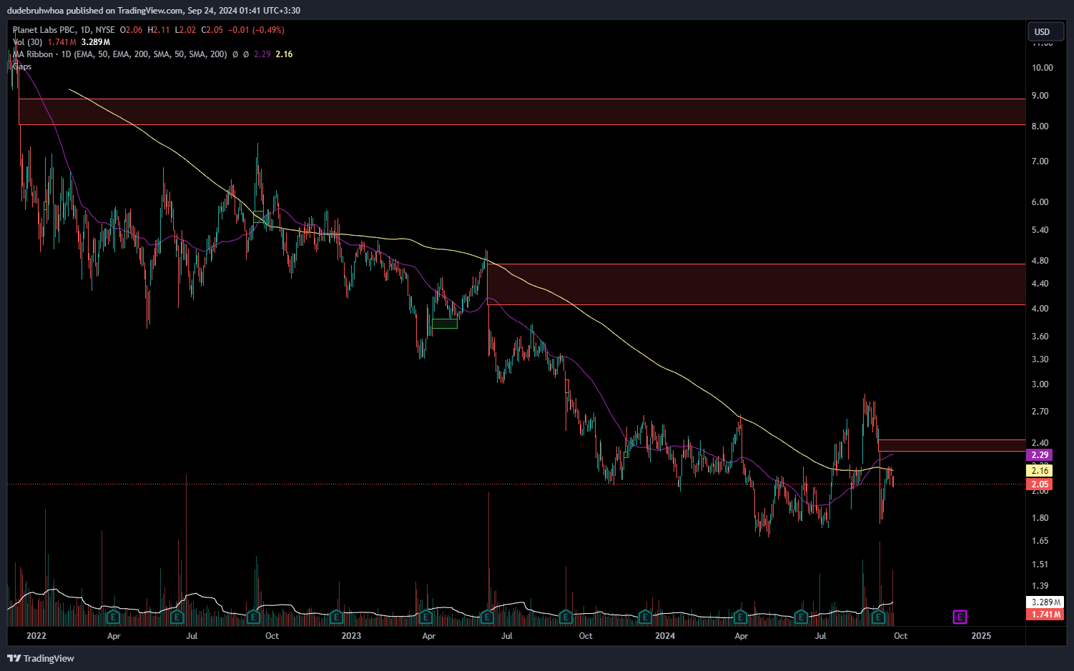The height and width of the screenshot is (671, 1074).
Task: Click the earnings marker just before Oct 2024
Action: point(878,617)
